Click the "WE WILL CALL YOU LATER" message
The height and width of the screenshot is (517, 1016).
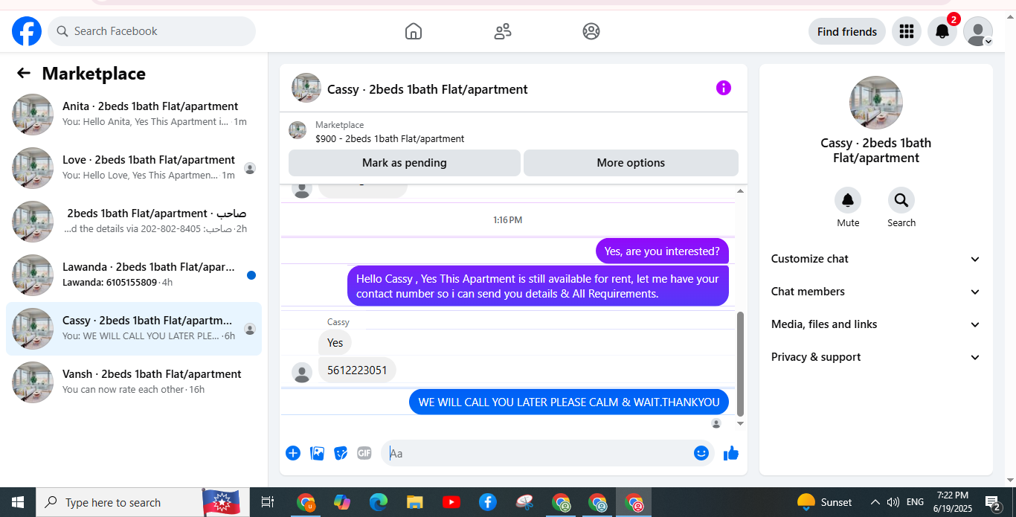tap(569, 402)
